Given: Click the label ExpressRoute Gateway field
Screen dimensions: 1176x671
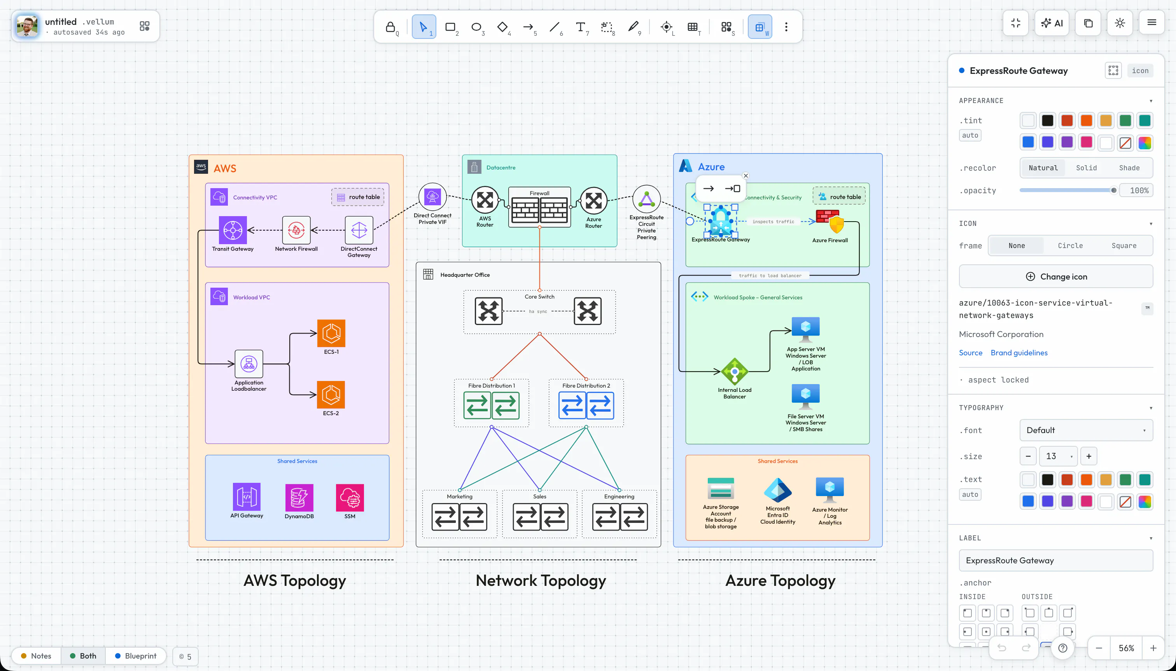Looking at the screenshot, I should pos(1056,560).
